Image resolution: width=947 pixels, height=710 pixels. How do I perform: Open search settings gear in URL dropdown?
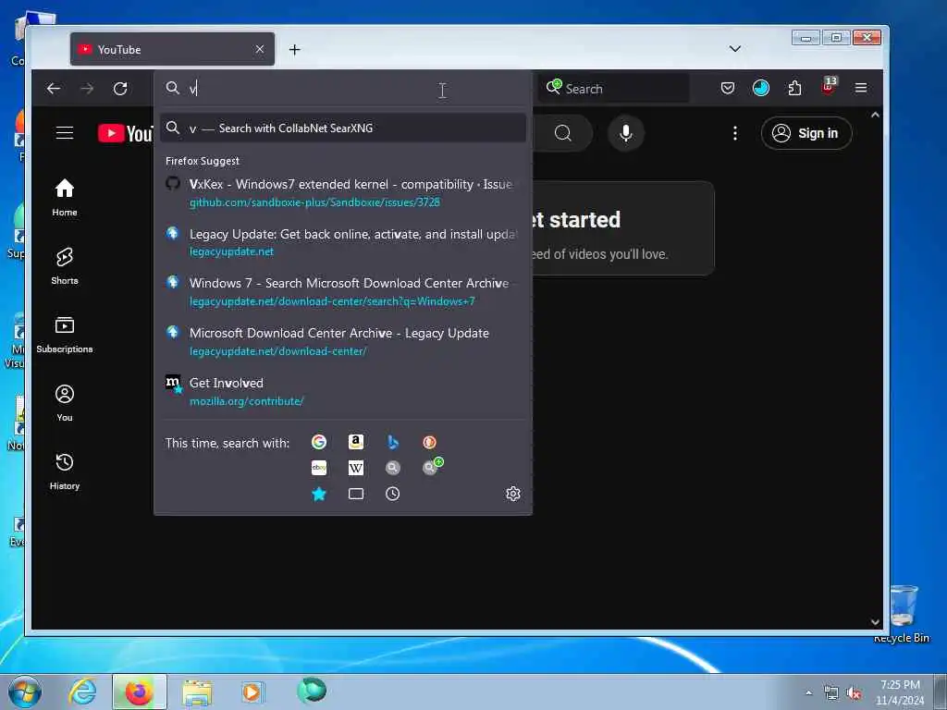(x=512, y=494)
